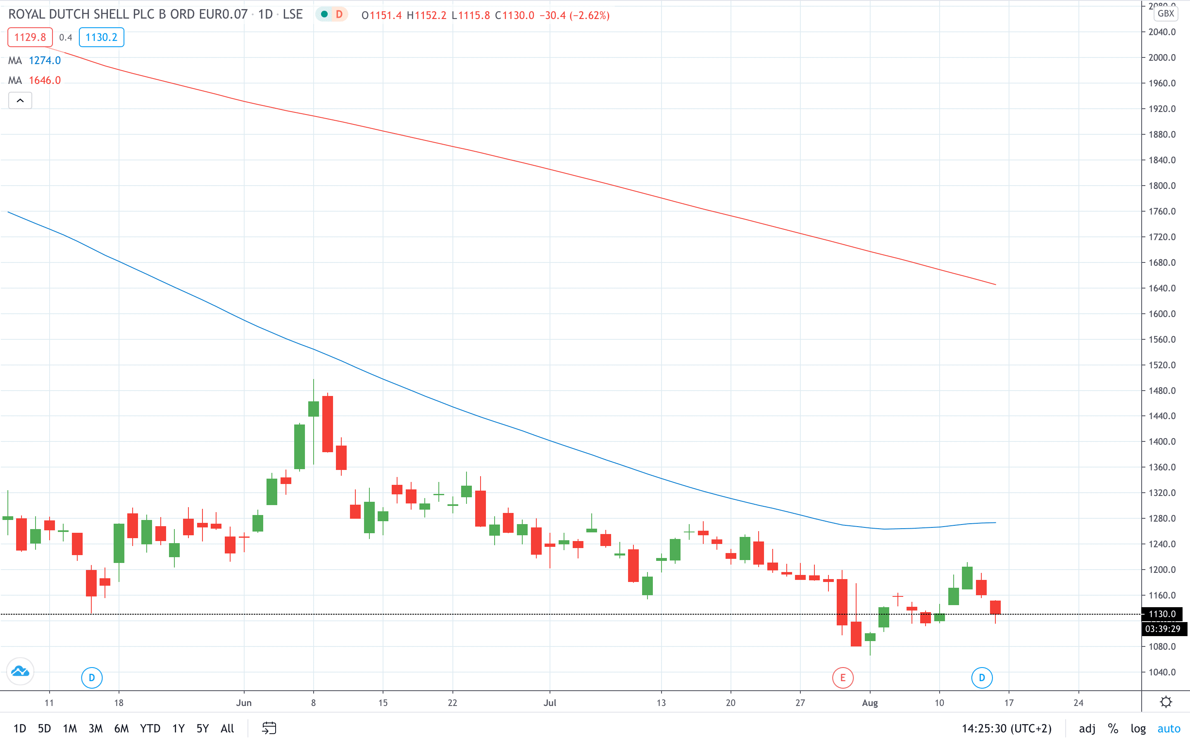Click the low value L1115.8
Viewport: 1190px width, 744px height.
pyautogui.click(x=471, y=15)
